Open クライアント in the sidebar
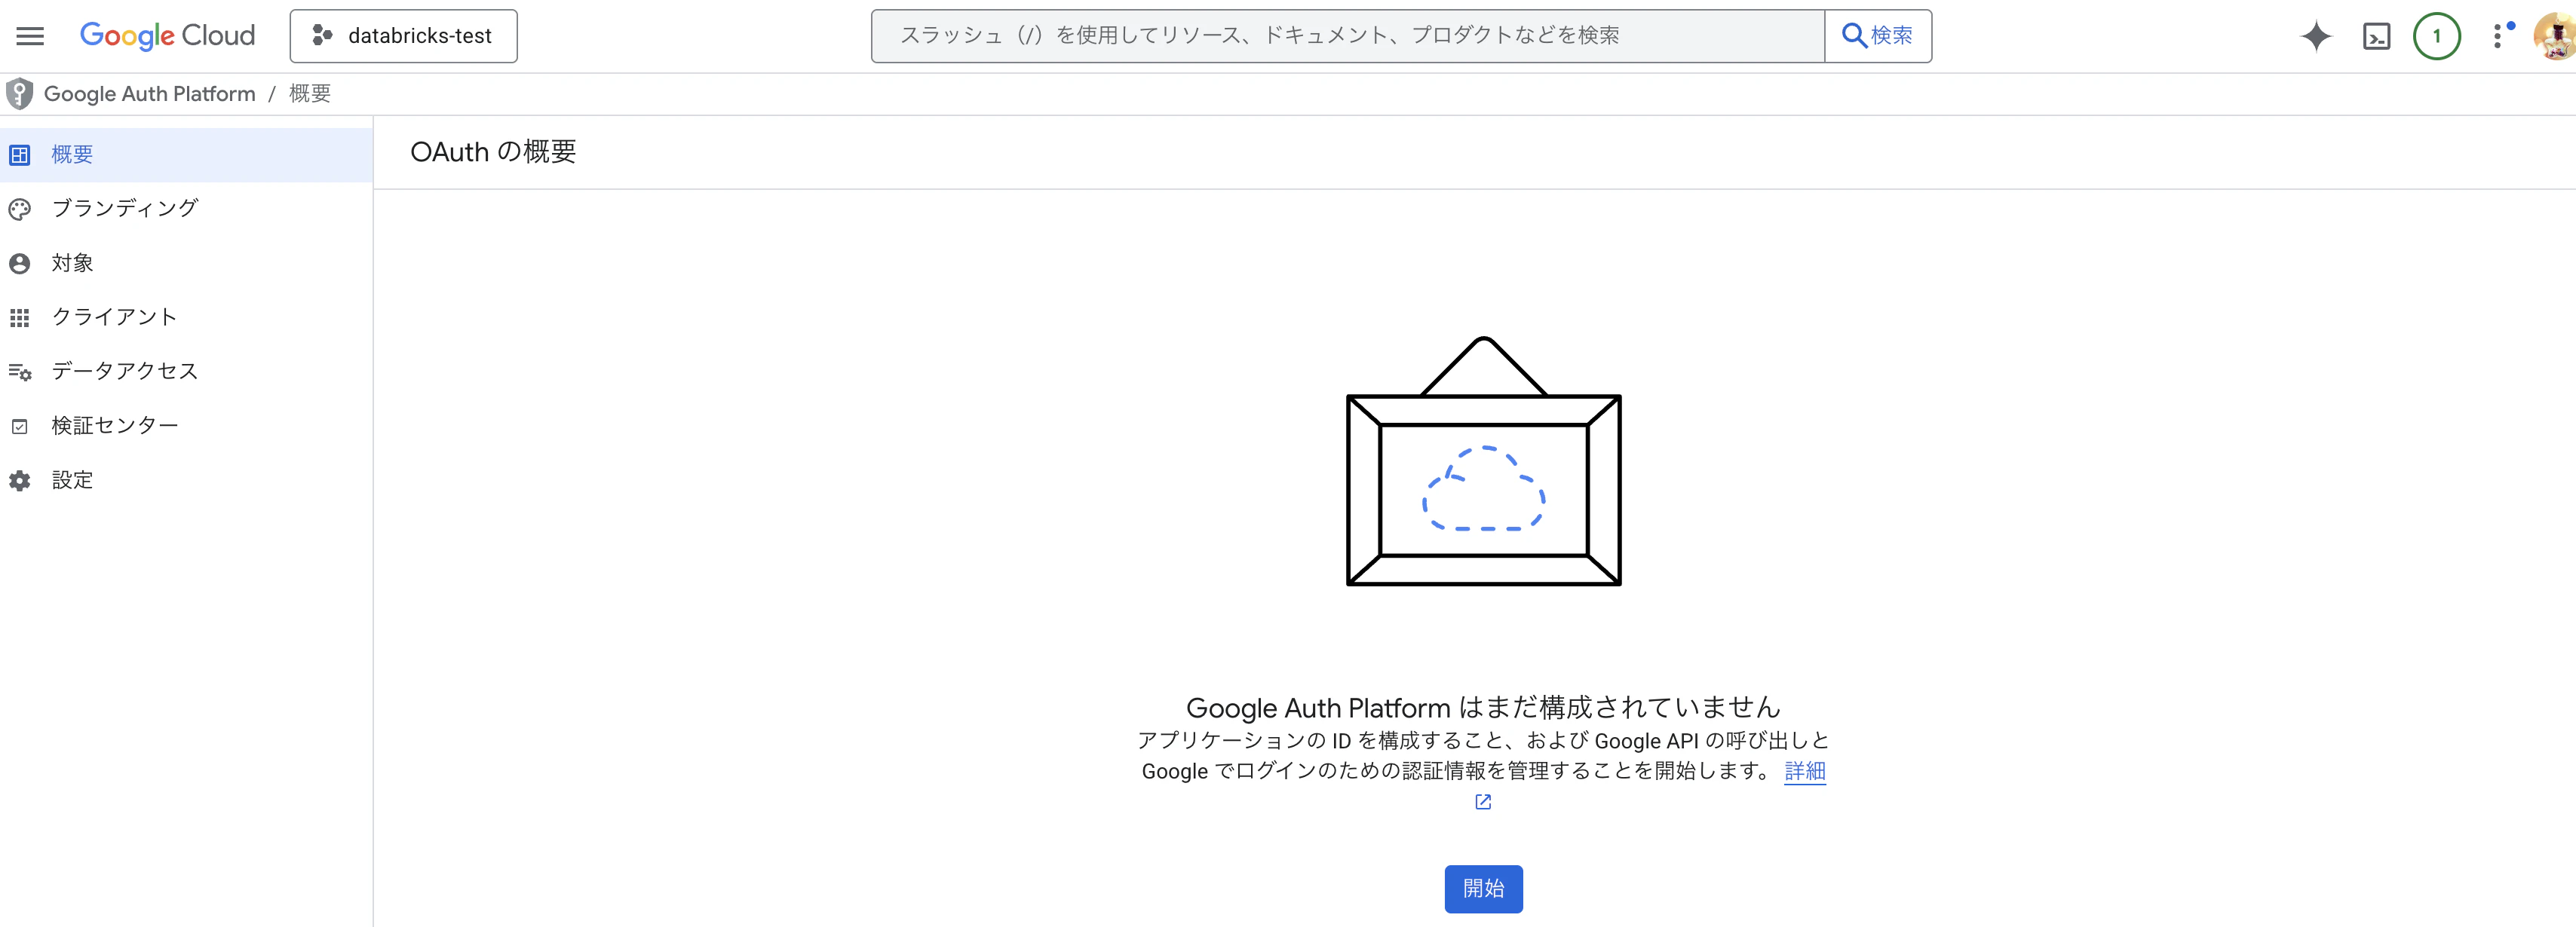The height and width of the screenshot is (927, 2576). [114, 317]
